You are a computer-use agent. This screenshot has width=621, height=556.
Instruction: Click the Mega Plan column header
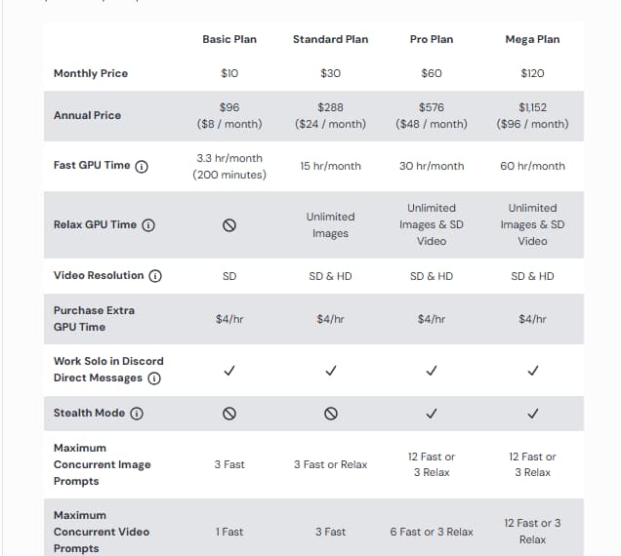pos(532,40)
